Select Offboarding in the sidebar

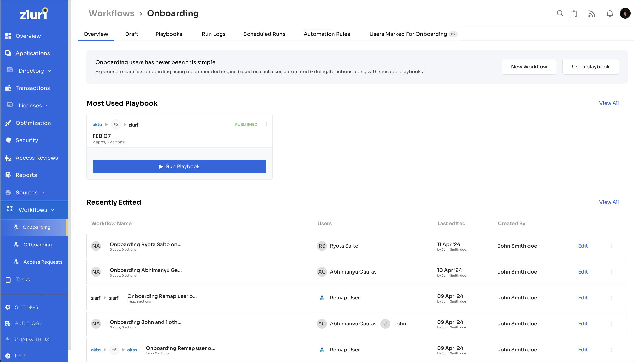click(37, 245)
